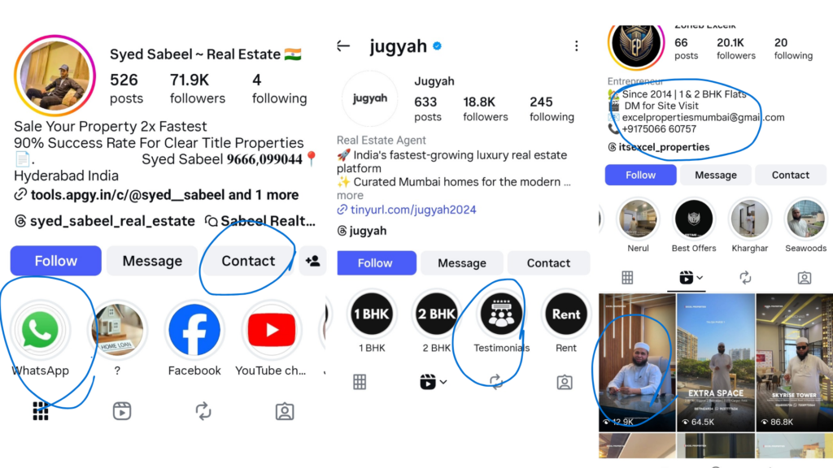The height and width of the screenshot is (468, 833).
Task: Open the reposts tab on Syed Sabeel's profile
Action: pos(203,411)
